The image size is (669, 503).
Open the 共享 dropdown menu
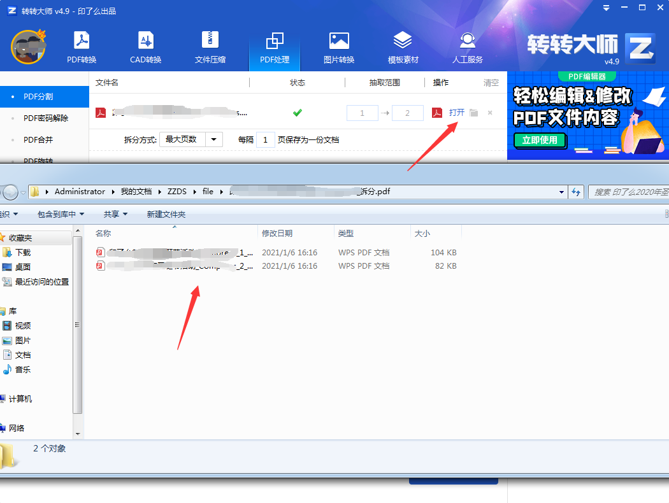115,214
